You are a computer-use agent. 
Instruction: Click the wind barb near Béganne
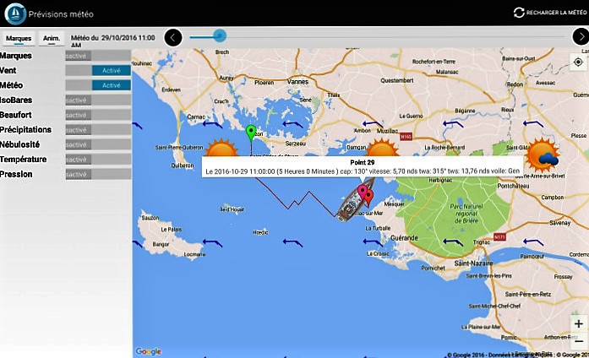(x=453, y=124)
